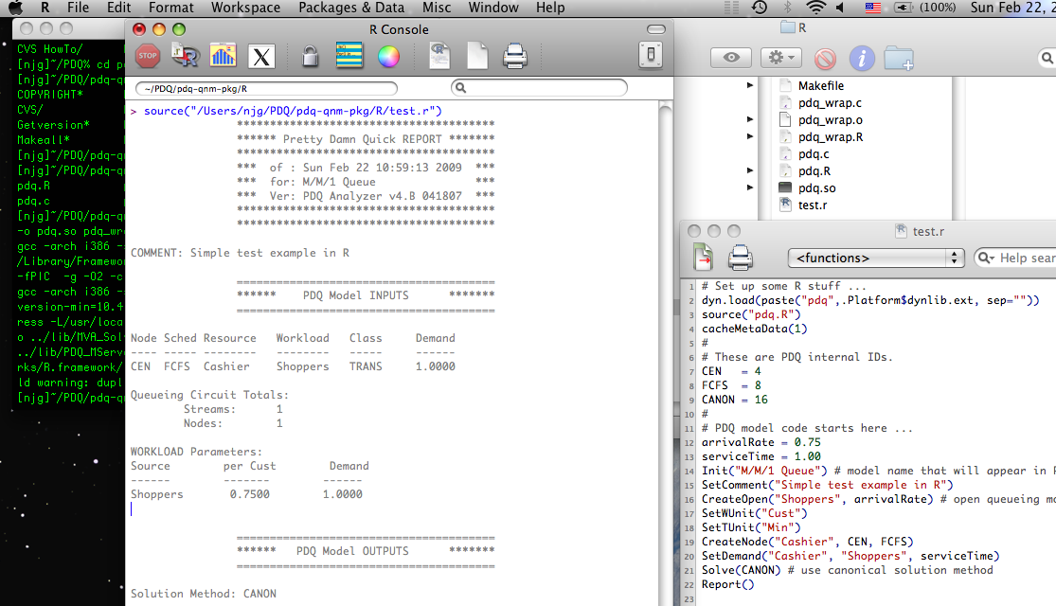Select pdq_wrap.o in the Finder list

click(x=831, y=120)
